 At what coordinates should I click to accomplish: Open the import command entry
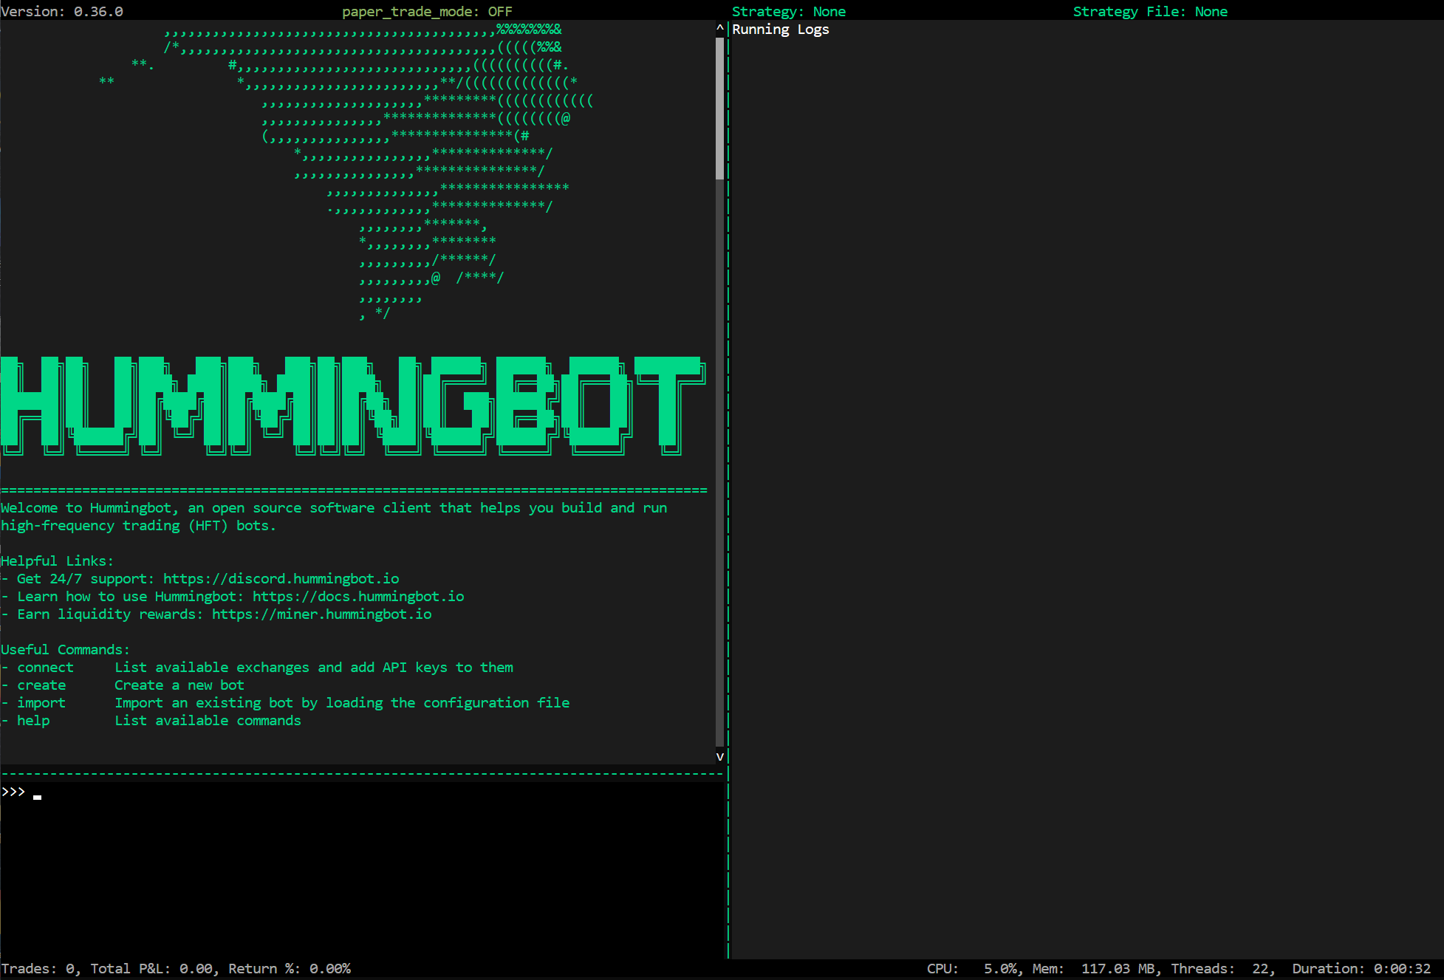(x=41, y=702)
